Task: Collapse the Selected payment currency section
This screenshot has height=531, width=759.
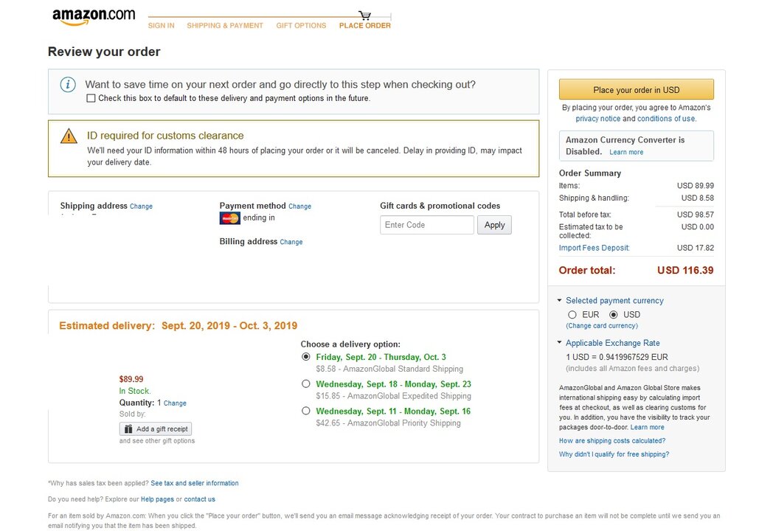Action: (x=560, y=301)
